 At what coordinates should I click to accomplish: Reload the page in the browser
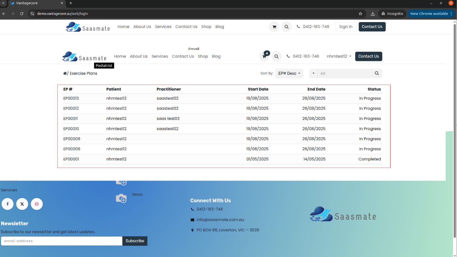point(22,14)
